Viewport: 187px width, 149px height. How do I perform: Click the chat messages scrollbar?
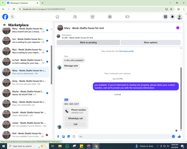click(181, 98)
